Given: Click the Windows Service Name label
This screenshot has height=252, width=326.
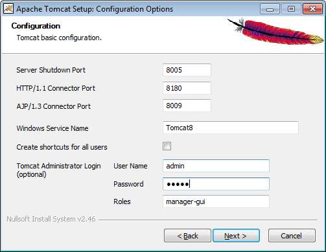Looking at the screenshot, I should point(52,128).
